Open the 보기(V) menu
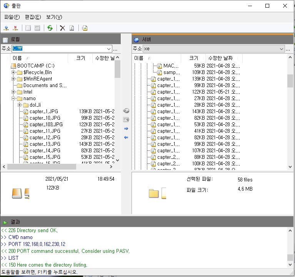 tap(54, 17)
